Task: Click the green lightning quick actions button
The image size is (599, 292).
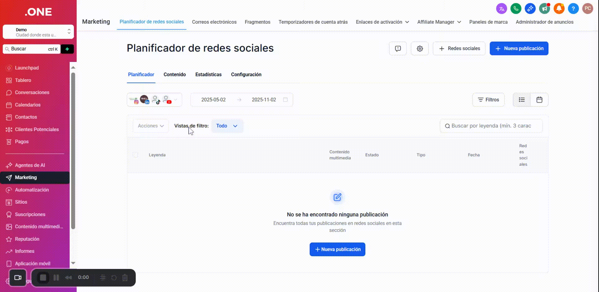Action: [67, 49]
